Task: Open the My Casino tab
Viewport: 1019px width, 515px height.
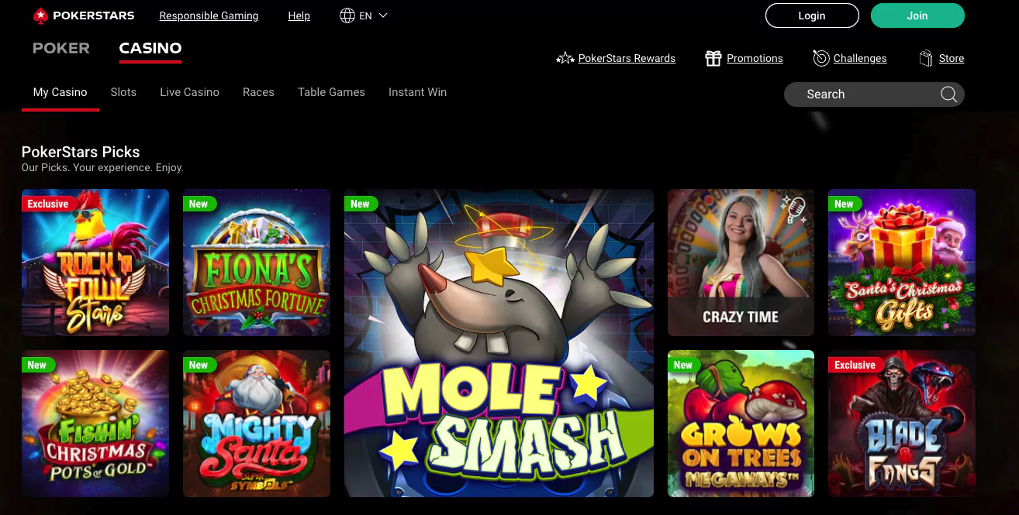Action: tap(60, 92)
